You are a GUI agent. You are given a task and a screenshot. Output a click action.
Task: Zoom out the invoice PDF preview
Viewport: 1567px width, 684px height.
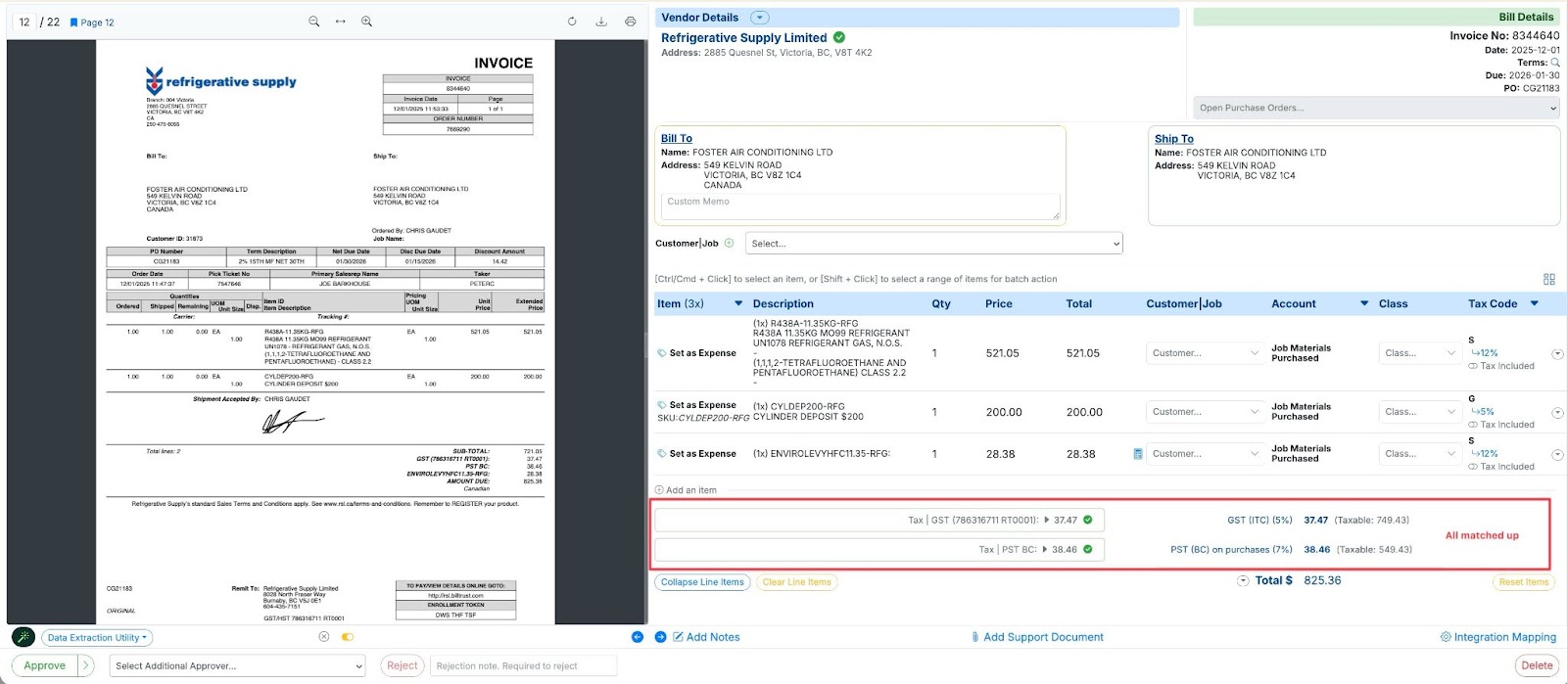(314, 22)
